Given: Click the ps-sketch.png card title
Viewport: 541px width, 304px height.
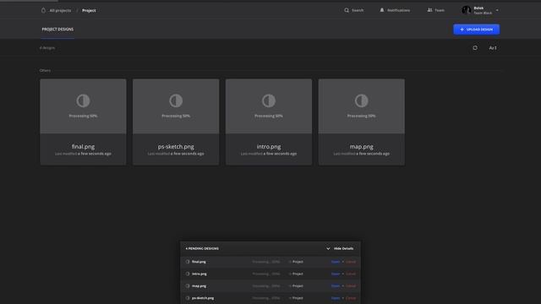Looking at the screenshot, I should coord(176,146).
